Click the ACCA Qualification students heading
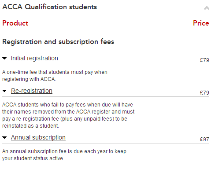The width and height of the screenshot is (222, 169). 50,7
